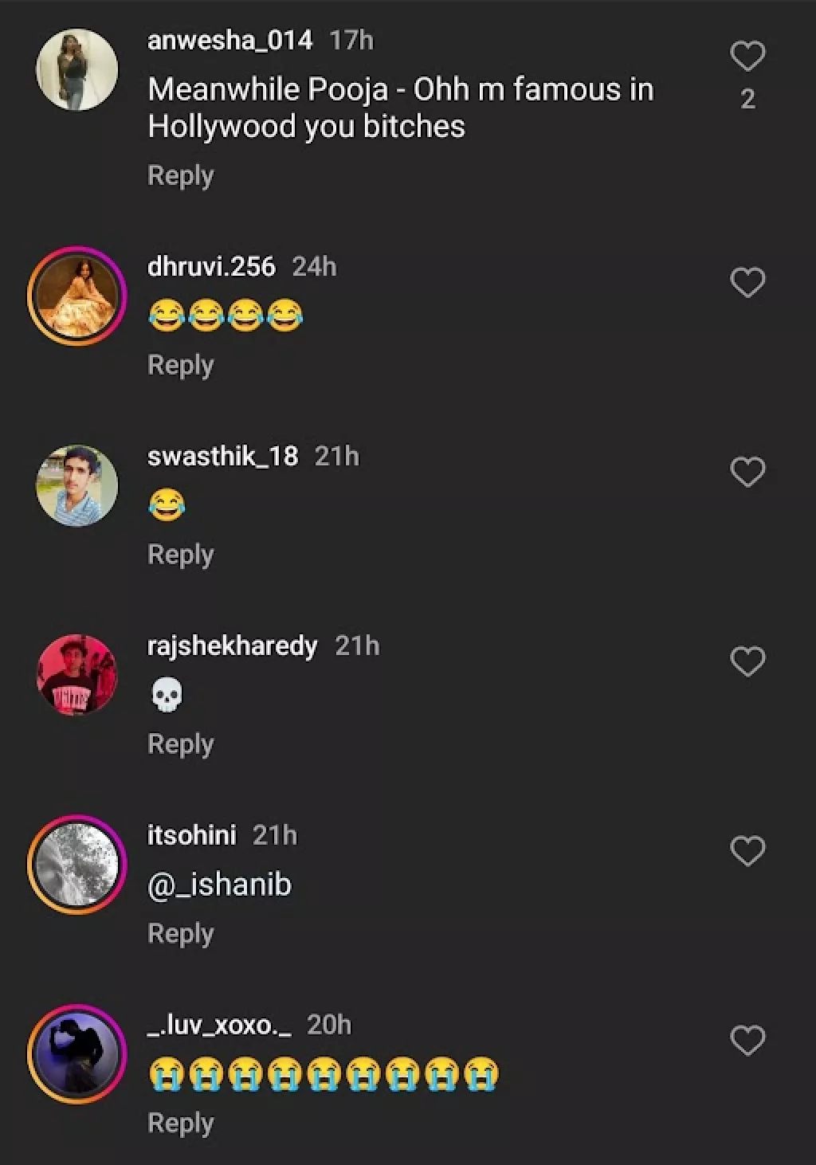Reply to _.luv_xoxo._ comment
Image resolution: width=816 pixels, height=1165 pixels.
[x=181, y=1124]
